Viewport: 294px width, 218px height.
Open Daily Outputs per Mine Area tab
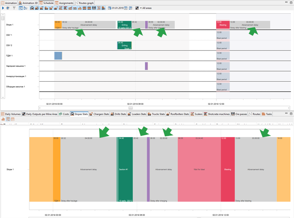(x=40, y=114)
